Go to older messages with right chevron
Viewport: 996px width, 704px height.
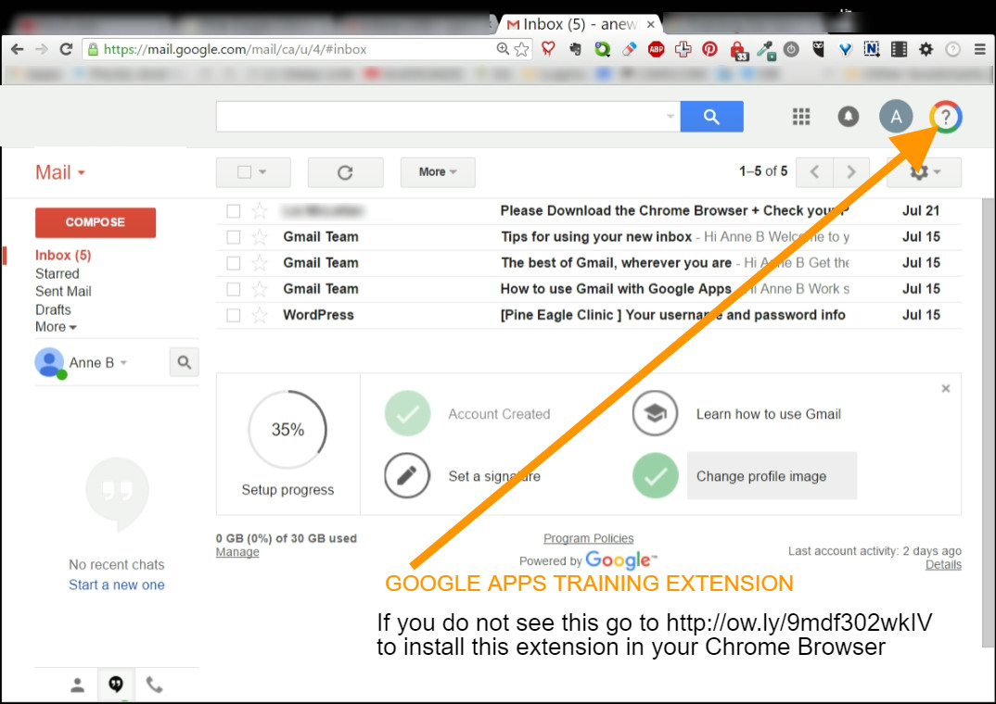coord(851,172)
